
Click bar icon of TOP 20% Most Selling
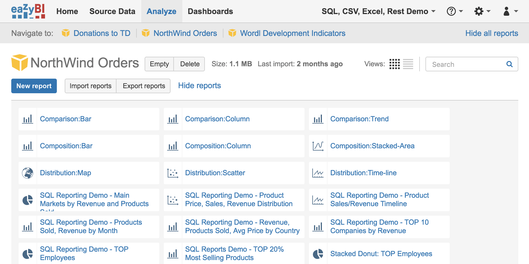tap(173, 254)
